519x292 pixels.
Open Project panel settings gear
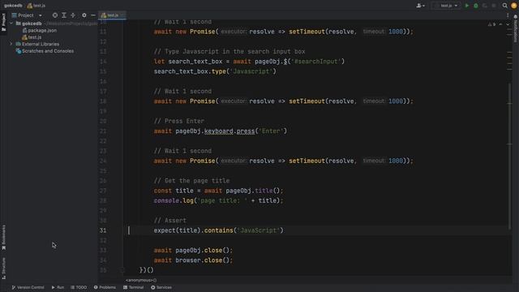pos(84,15)
